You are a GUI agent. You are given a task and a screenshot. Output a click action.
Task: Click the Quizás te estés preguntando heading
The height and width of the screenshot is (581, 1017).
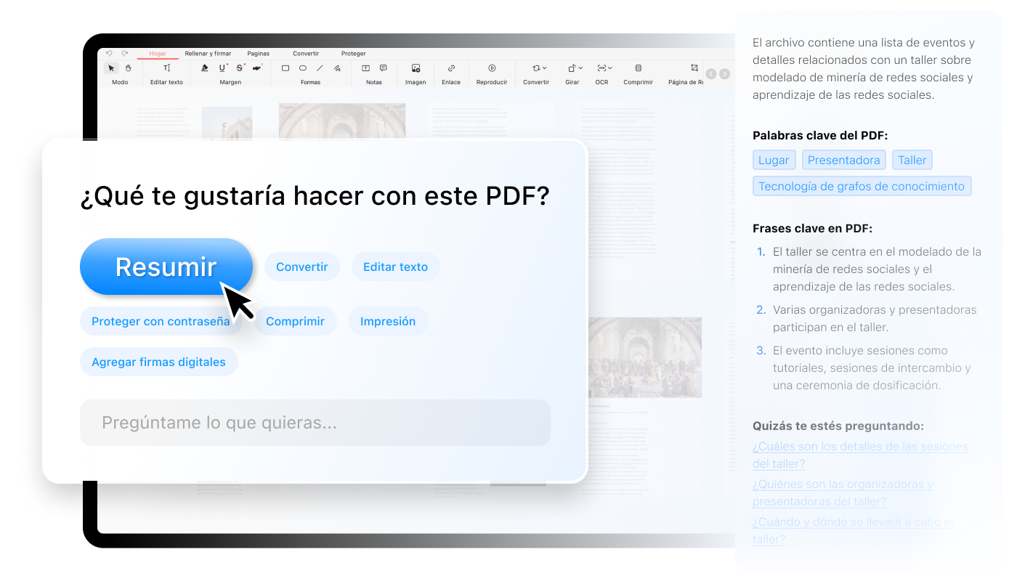(x=838, y=426)
